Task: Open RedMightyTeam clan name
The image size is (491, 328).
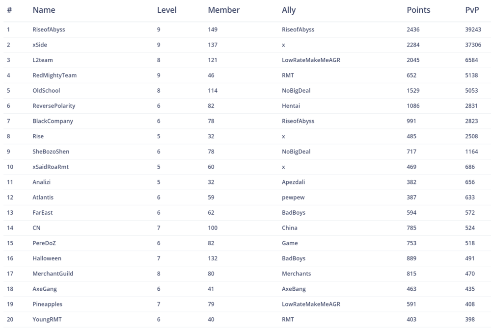Action: click(x=55, y=75)
